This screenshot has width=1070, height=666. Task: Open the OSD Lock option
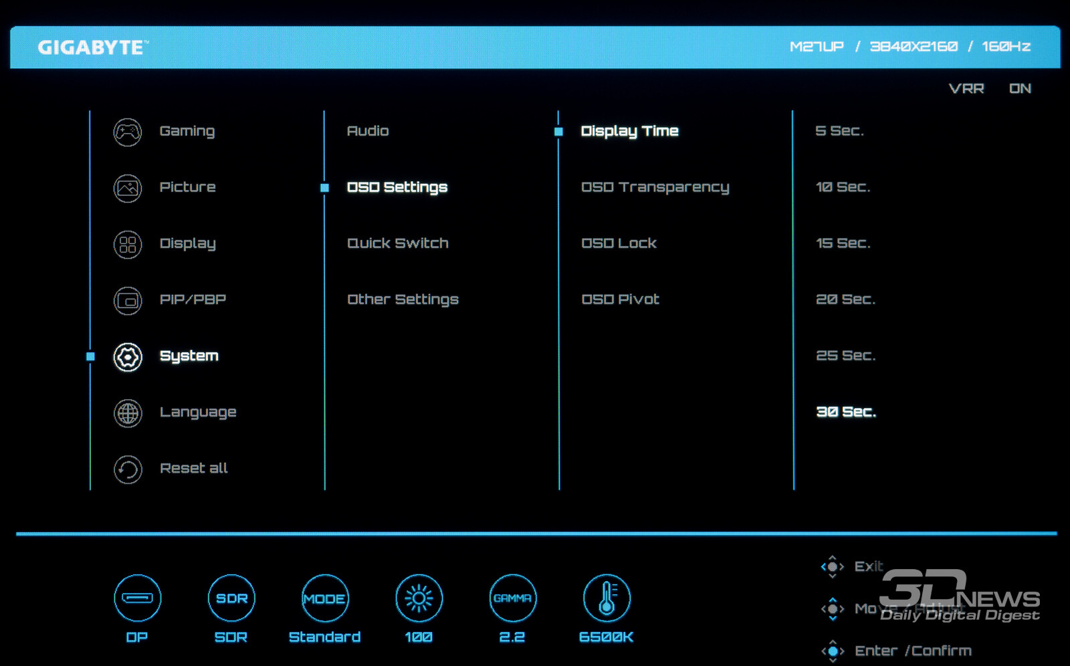coord(619,243)
